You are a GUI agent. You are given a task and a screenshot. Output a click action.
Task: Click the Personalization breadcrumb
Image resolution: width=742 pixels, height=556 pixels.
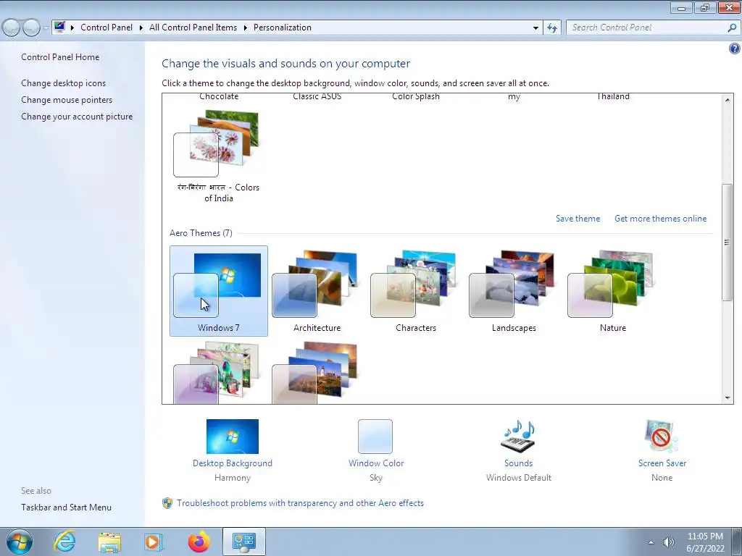pos(283,28)
